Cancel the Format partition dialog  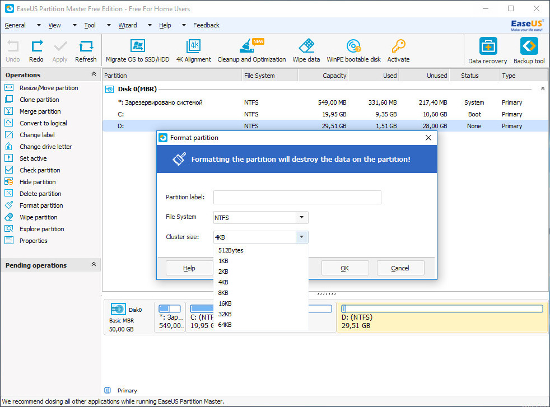point(400,268)
